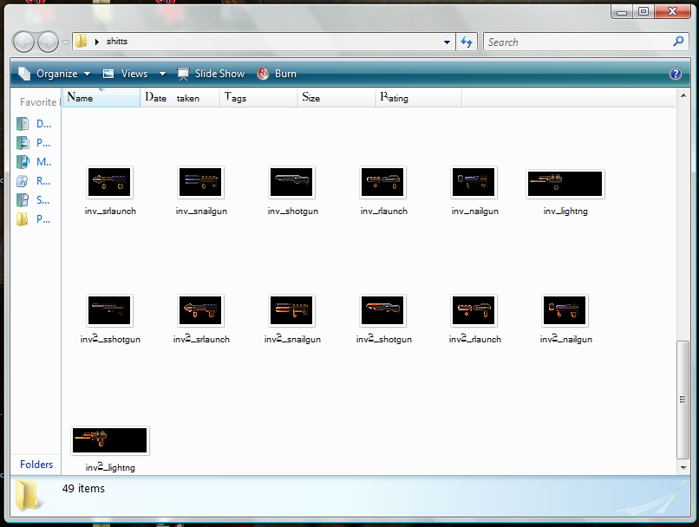
Task: Select the inv2_nailgun thumbnail
Action: [x=565, y=311]
